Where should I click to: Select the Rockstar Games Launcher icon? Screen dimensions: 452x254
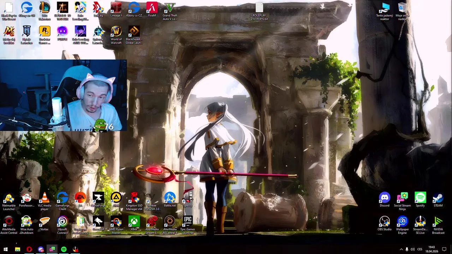pos(44,35)
